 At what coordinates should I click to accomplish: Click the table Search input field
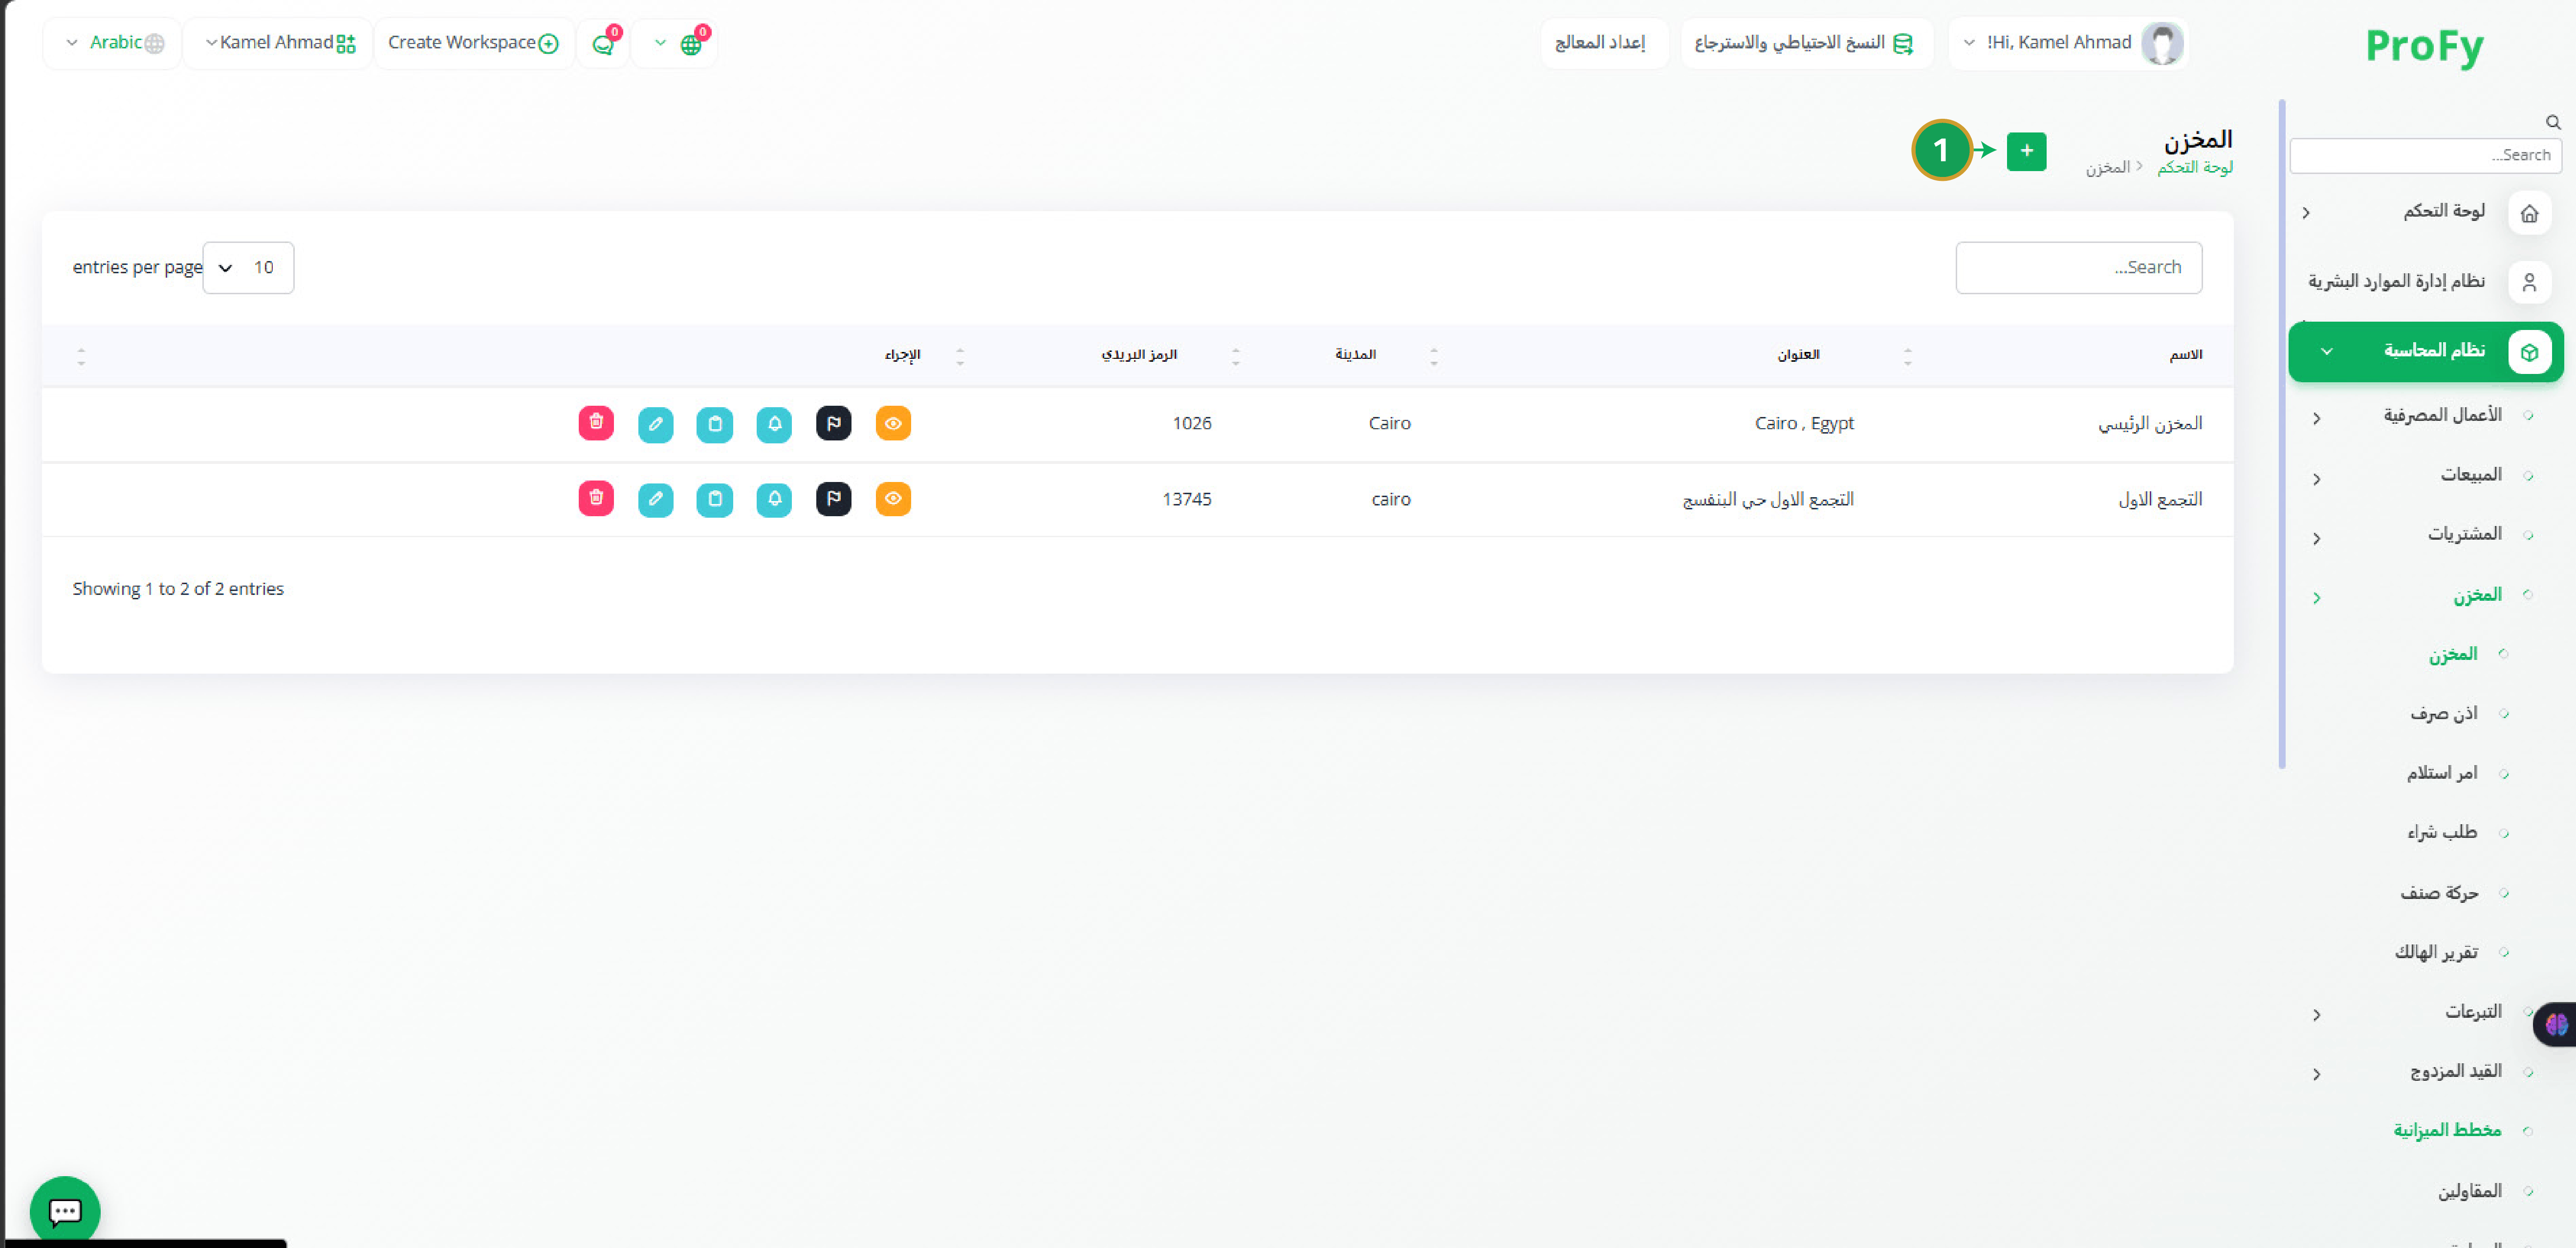[2078, 267]
